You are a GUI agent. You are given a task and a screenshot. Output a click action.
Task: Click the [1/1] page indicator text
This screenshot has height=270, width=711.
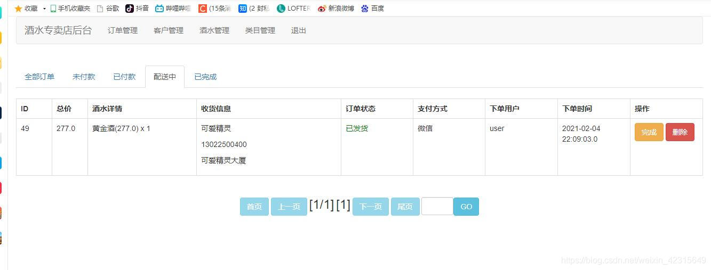coord(322,205)
